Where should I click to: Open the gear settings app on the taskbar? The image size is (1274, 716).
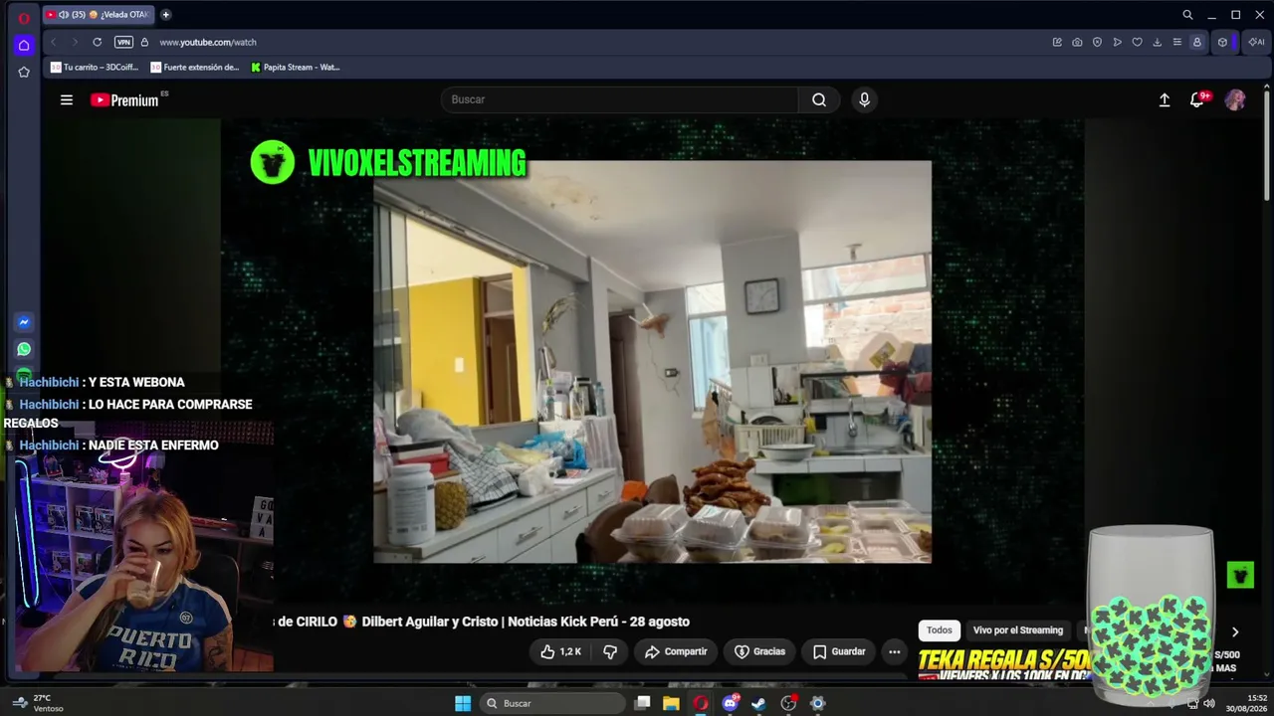coord(817,703)
